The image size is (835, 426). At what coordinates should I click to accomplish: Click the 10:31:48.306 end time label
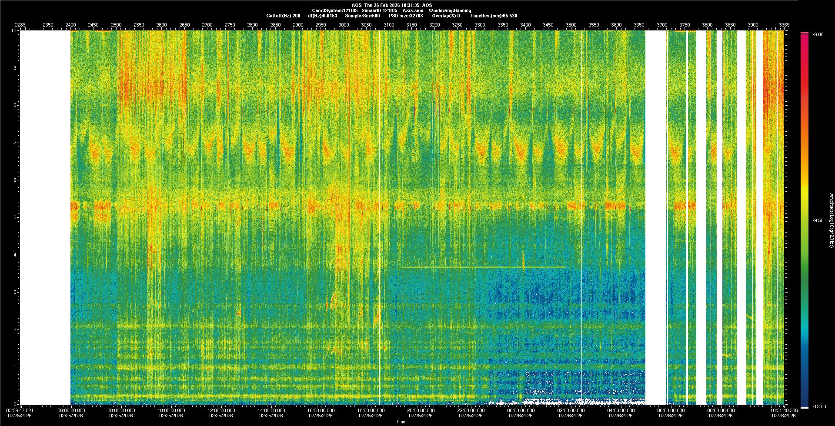pos(784,413)
